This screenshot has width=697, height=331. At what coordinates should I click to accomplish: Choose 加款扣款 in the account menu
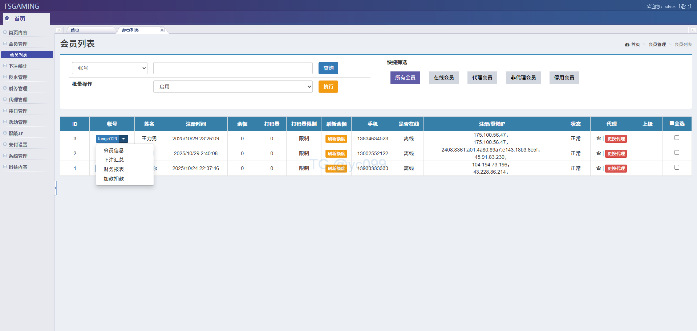click(114, 179)
